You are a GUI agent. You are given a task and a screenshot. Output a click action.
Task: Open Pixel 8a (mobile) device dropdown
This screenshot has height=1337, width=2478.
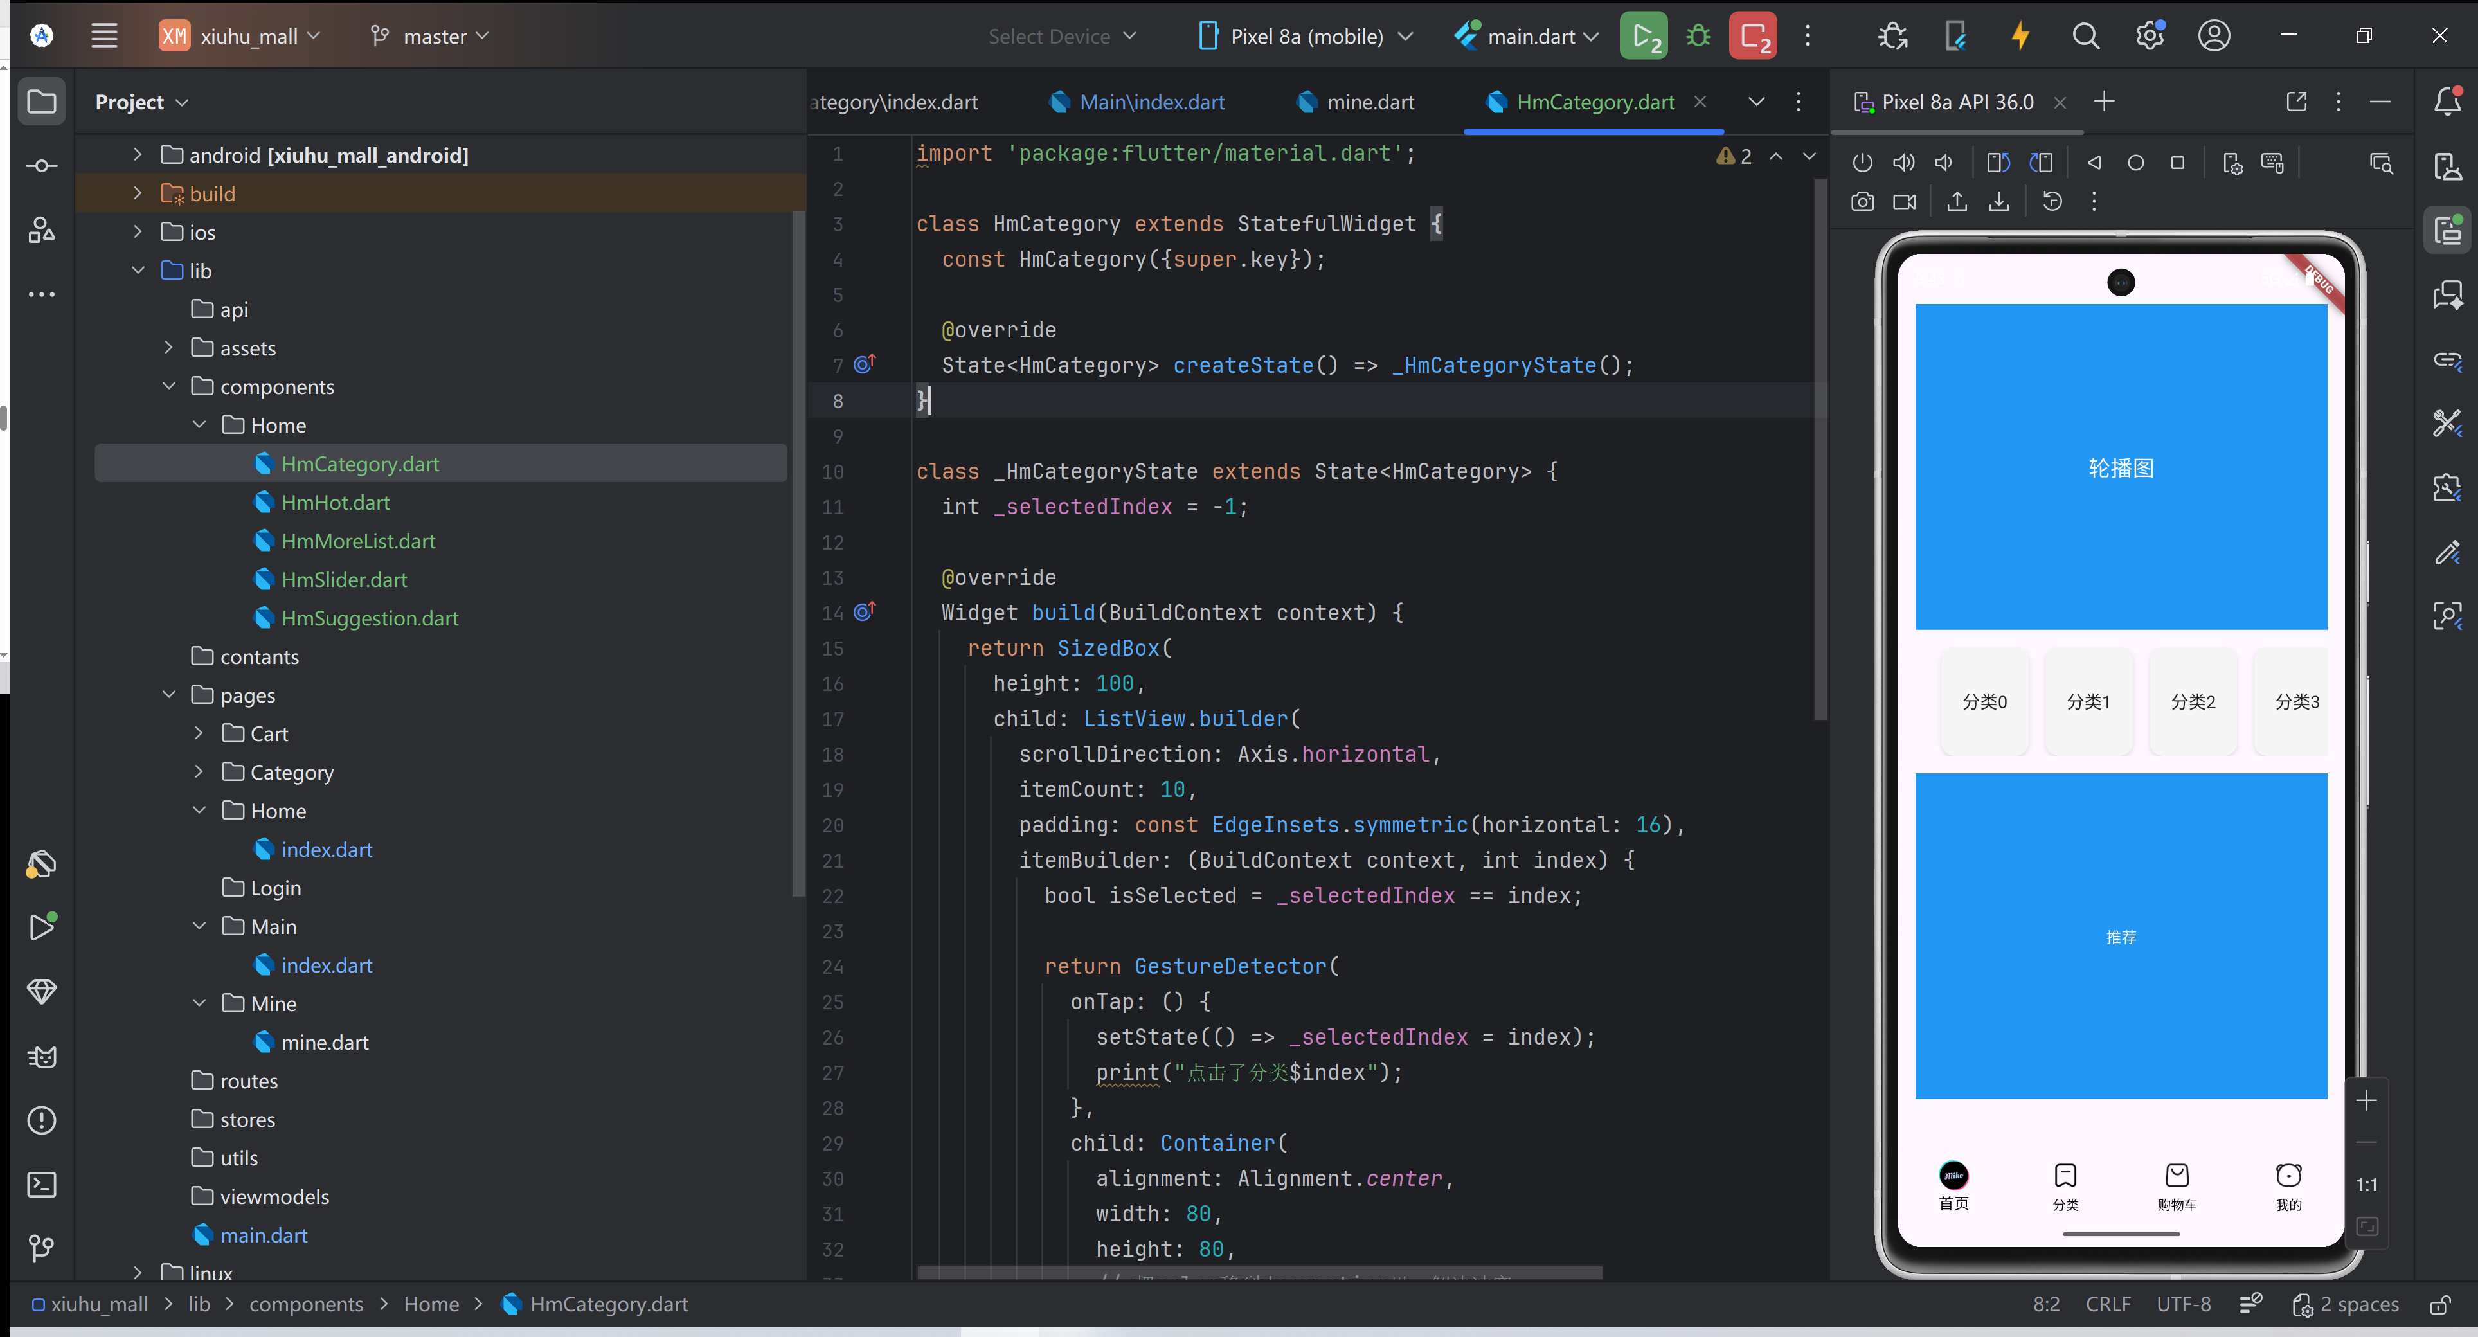[1306, 37]
